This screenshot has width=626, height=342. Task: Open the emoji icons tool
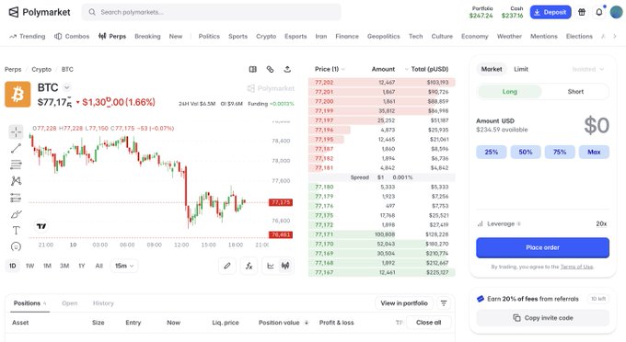click(x=16, y=246)
